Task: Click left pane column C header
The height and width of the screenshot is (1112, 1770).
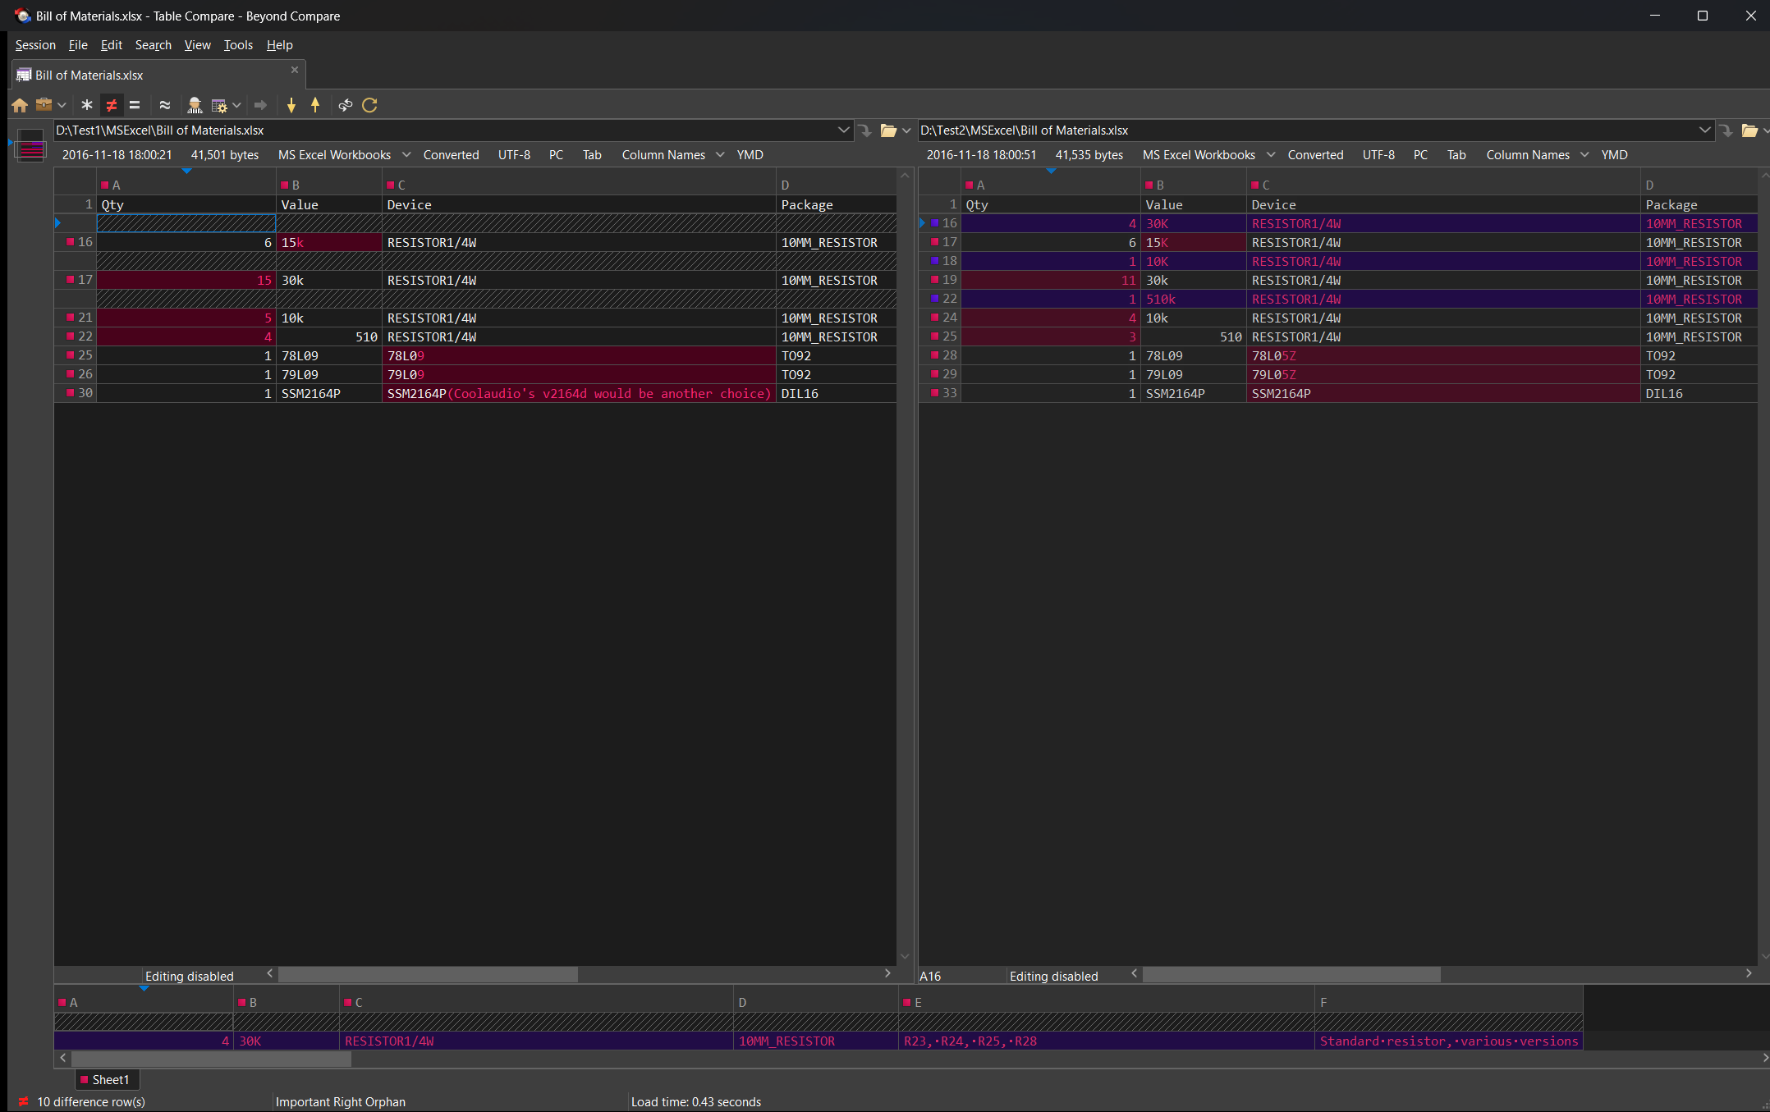Action: (x=579, y=185)
